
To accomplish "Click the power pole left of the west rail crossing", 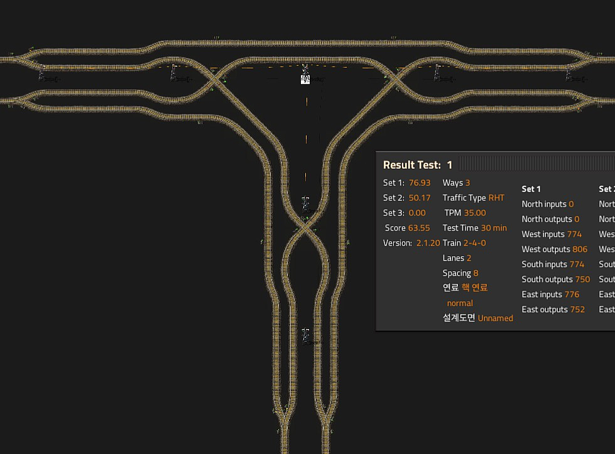I will click(174, 74).
